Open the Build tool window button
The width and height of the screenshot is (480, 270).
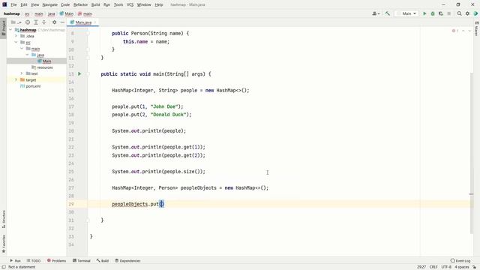103,261
